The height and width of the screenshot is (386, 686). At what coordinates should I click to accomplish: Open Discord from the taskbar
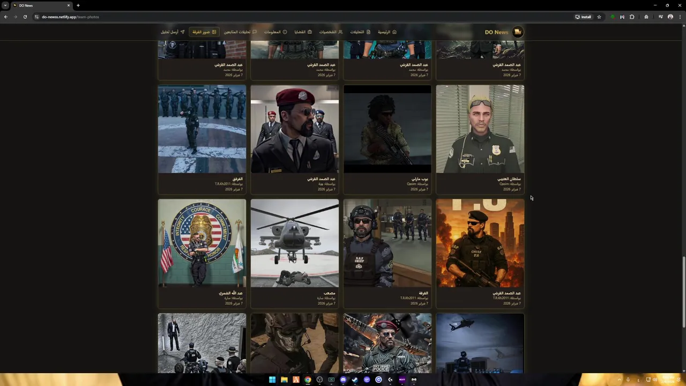click(x=343, y=380)
